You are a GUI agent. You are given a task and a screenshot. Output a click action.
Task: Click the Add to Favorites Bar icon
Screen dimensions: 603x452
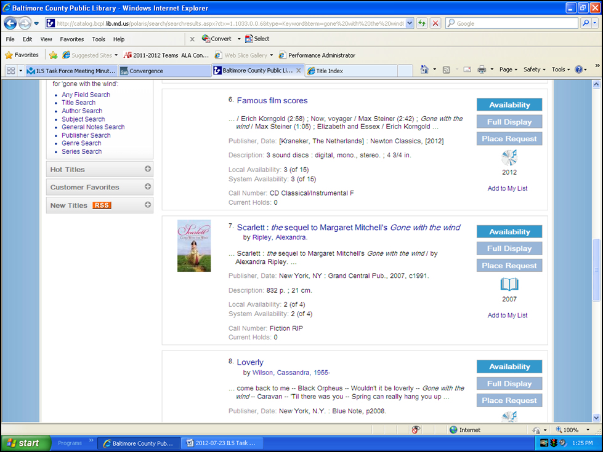point(54,55)
